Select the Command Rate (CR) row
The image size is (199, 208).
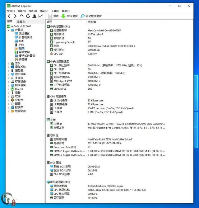coord(106,147)
